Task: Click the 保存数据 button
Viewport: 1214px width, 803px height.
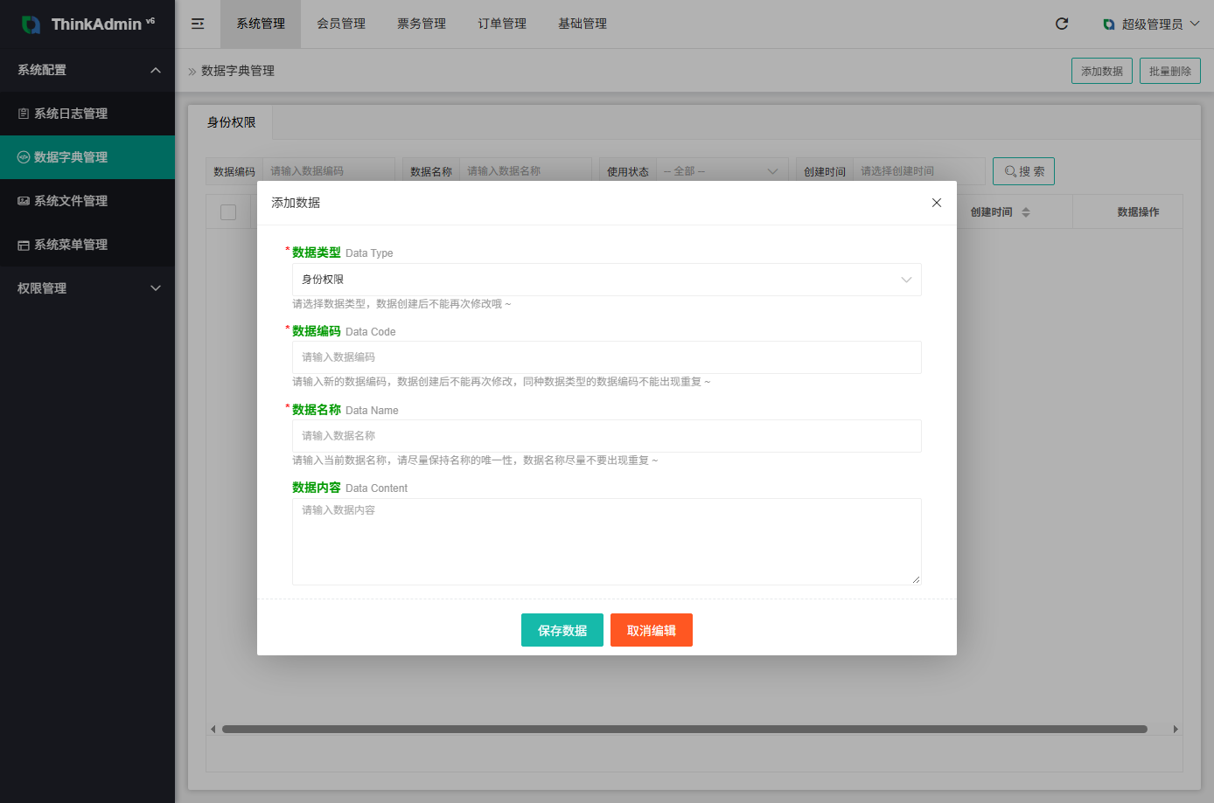Action: pyautogui.click(x=562, y=630)
